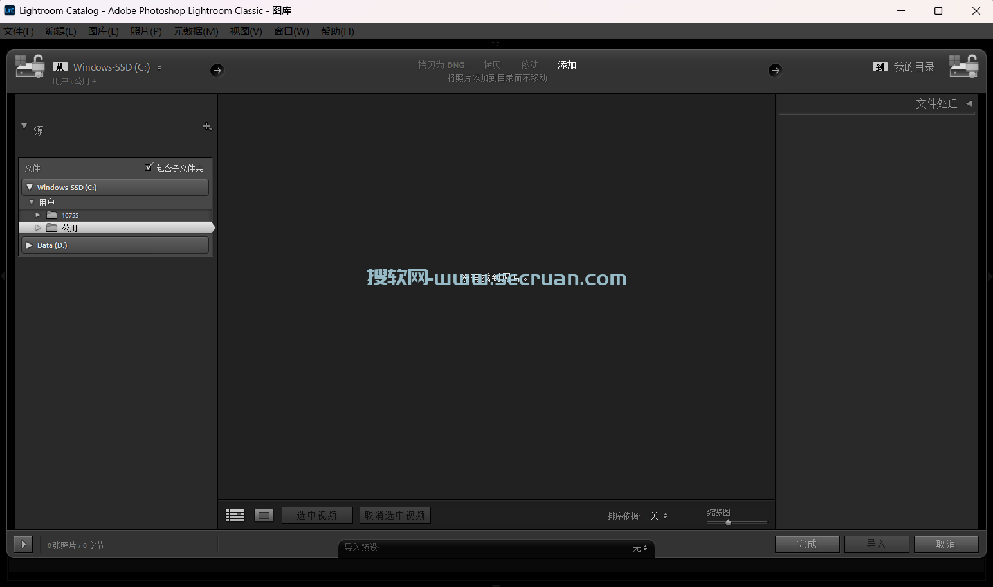Collapse the 源 panel
Viewport: 993px width, 587px height.
click(24, 127)
